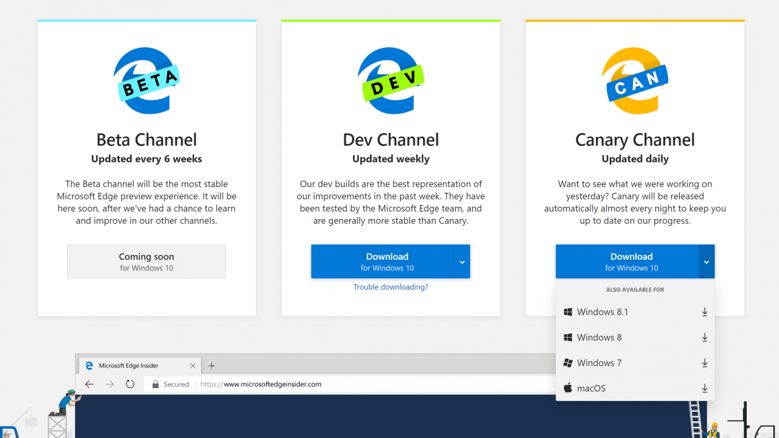Download Dev Channel for Windows 10
779x438 pixels.
383,262
